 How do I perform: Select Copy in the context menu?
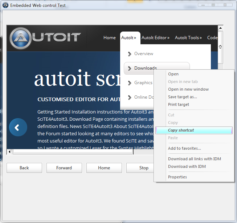tap(194, 123)
